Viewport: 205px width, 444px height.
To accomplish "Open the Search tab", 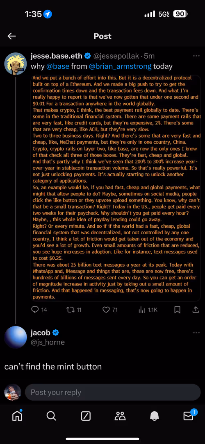I will [51, 416].
